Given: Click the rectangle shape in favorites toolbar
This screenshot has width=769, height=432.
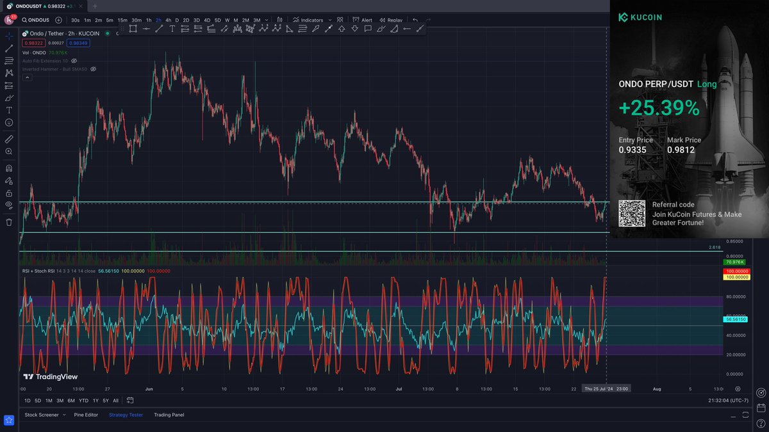Looking at the screenshot, I should coord(133,28).
